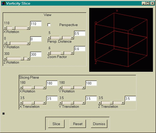Click the 3D wireframe cube preview
The height and width of the screenshot is (133, 156).
coord(121,40)
